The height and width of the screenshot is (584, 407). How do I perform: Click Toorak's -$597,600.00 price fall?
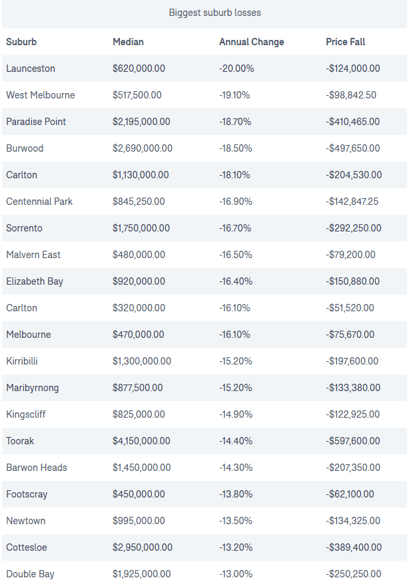click(354, 441)
